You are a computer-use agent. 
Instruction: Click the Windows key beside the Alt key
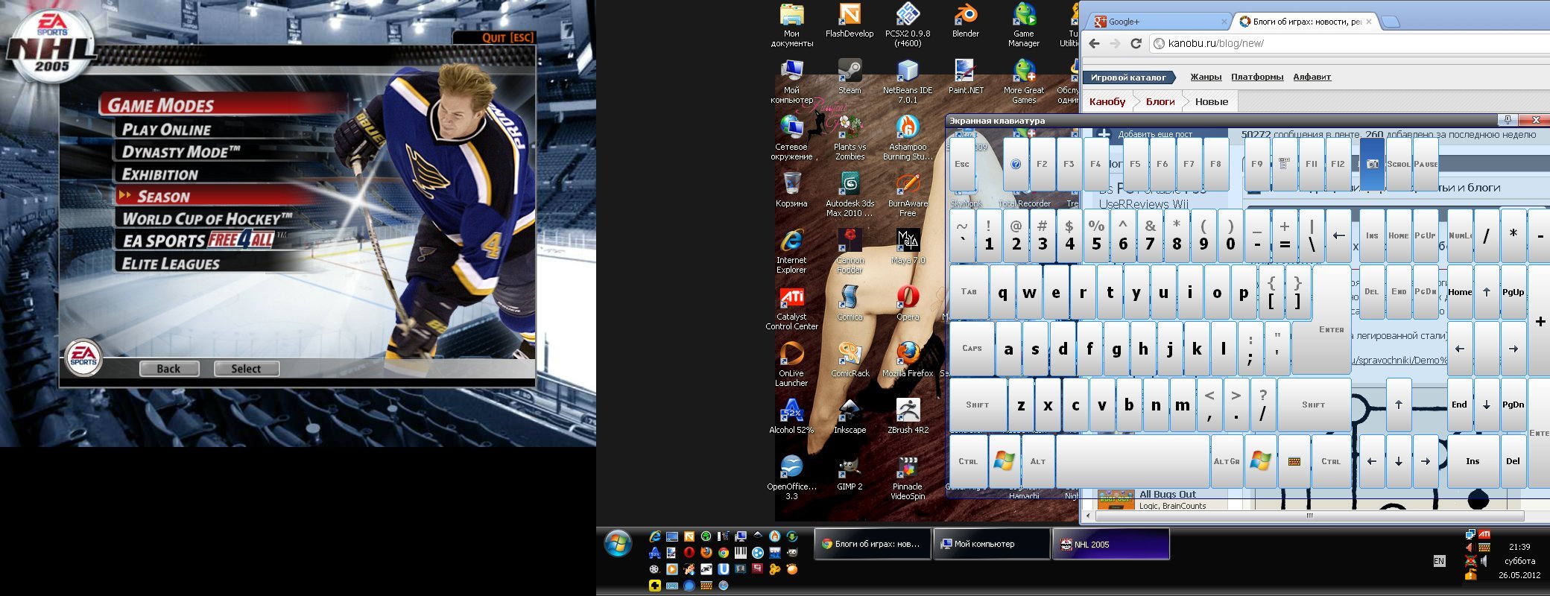point(1004,461)
